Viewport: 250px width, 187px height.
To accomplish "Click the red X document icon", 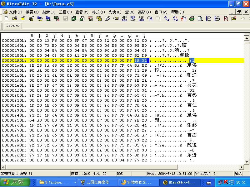I will point(226,19).
